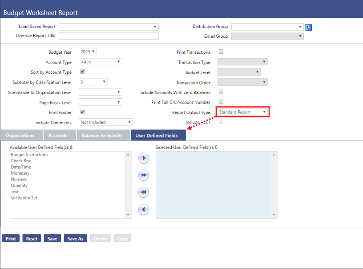This screenshot has height=269, width=363.
Task: Select Budget Instructions in available fields list
Action: (29, 155)
